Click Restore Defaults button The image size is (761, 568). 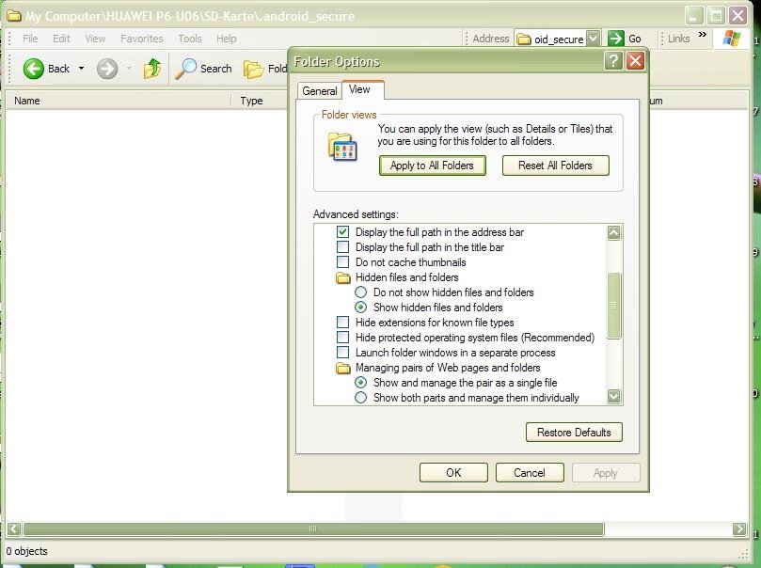click(574, 433)
